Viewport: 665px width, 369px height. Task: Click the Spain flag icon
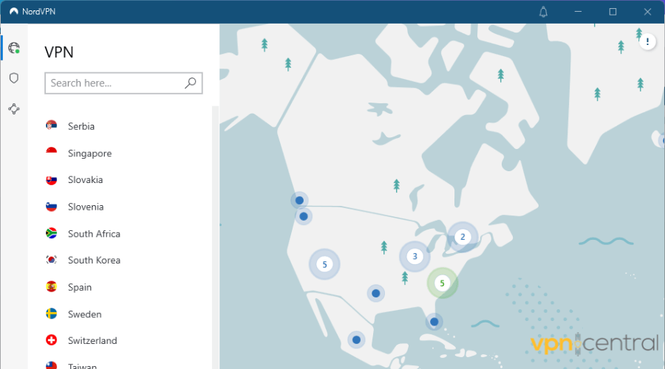tap(51, 287)
